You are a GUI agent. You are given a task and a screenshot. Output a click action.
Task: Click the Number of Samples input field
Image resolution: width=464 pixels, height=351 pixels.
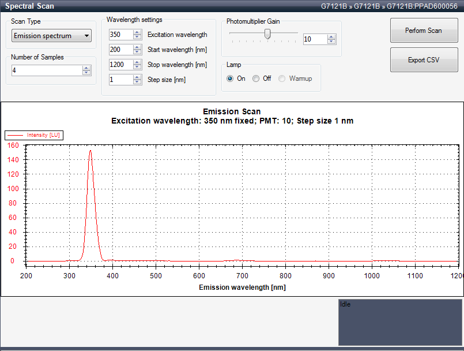click(46, 70)
